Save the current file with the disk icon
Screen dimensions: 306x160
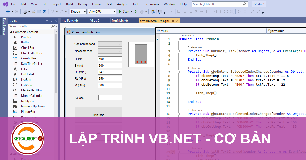(39, 12)
